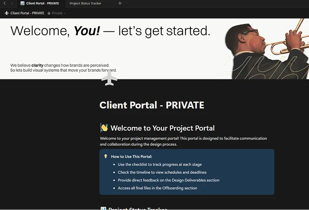Click the Design Deliverables feedback bullet
Image resolution: width=309 pixels, height=210 pixels.
pyautogui.click(x=169, y=180)
